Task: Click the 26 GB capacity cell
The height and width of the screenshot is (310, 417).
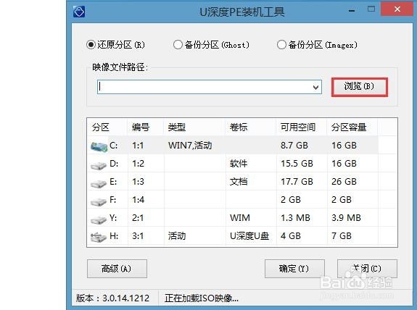Action: click(x=344, y=181)
